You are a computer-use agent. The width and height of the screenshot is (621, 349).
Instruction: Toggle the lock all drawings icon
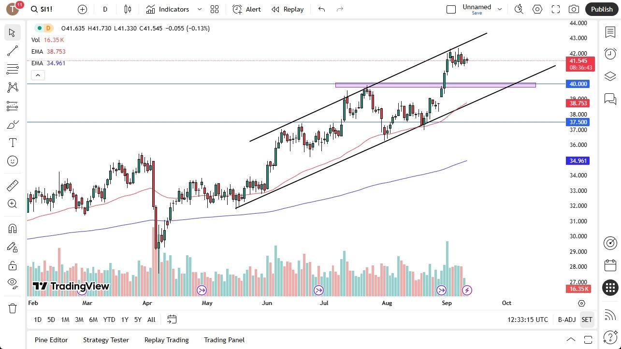(13, 265)
